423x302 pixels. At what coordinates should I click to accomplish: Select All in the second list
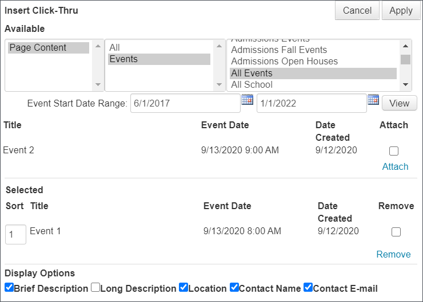[159, 48]
